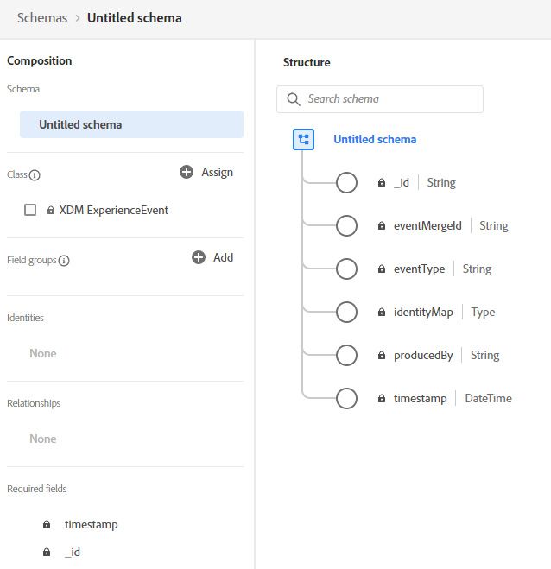This screenshot has height=569, width=551.
Task: Click the Add button label
Action: click(x=223, y=257)
